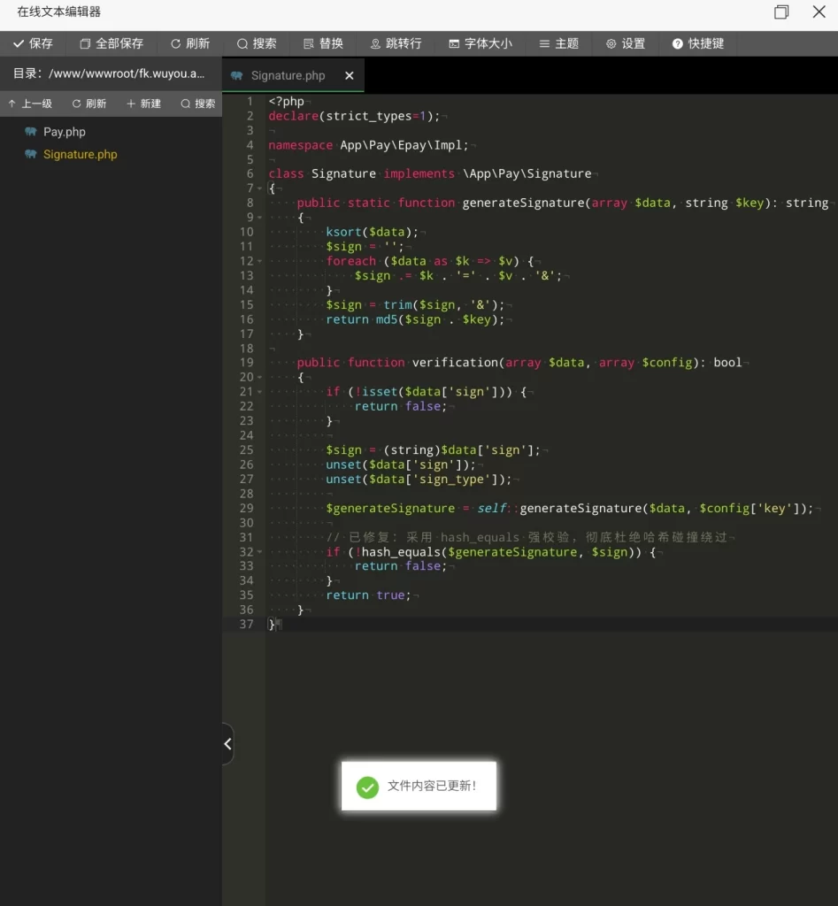Open the Theme (主题) menu

558,43
